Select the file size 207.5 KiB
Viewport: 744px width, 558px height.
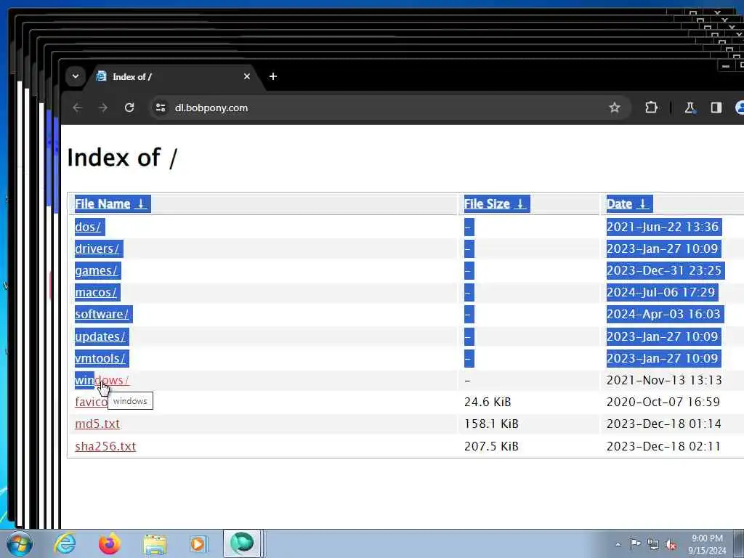point(491,446)
